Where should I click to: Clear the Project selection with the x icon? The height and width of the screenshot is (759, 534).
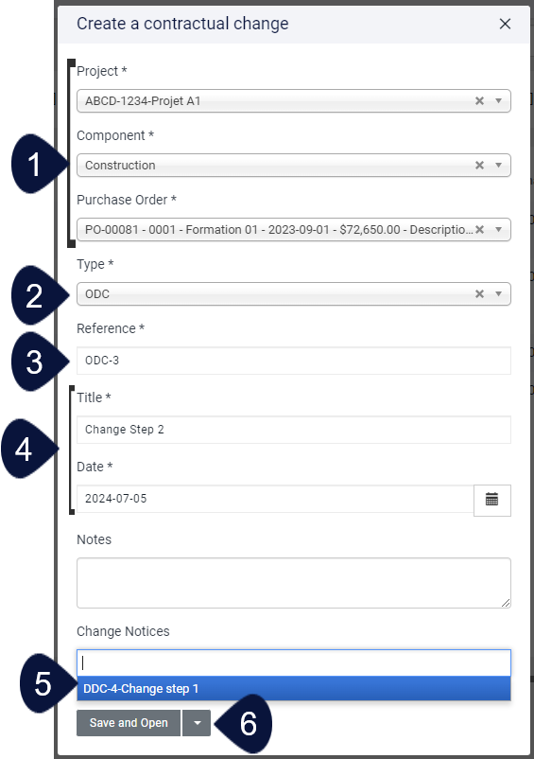click(x=479, y=100)
